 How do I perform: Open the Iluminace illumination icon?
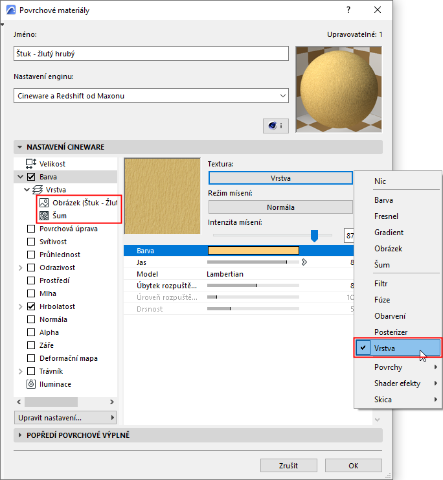pyautogui.click(x=31, y=384)
